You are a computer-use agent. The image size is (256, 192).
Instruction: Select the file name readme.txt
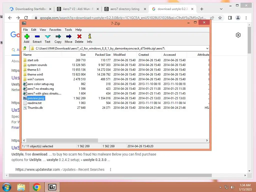click(x=34, y=103)
